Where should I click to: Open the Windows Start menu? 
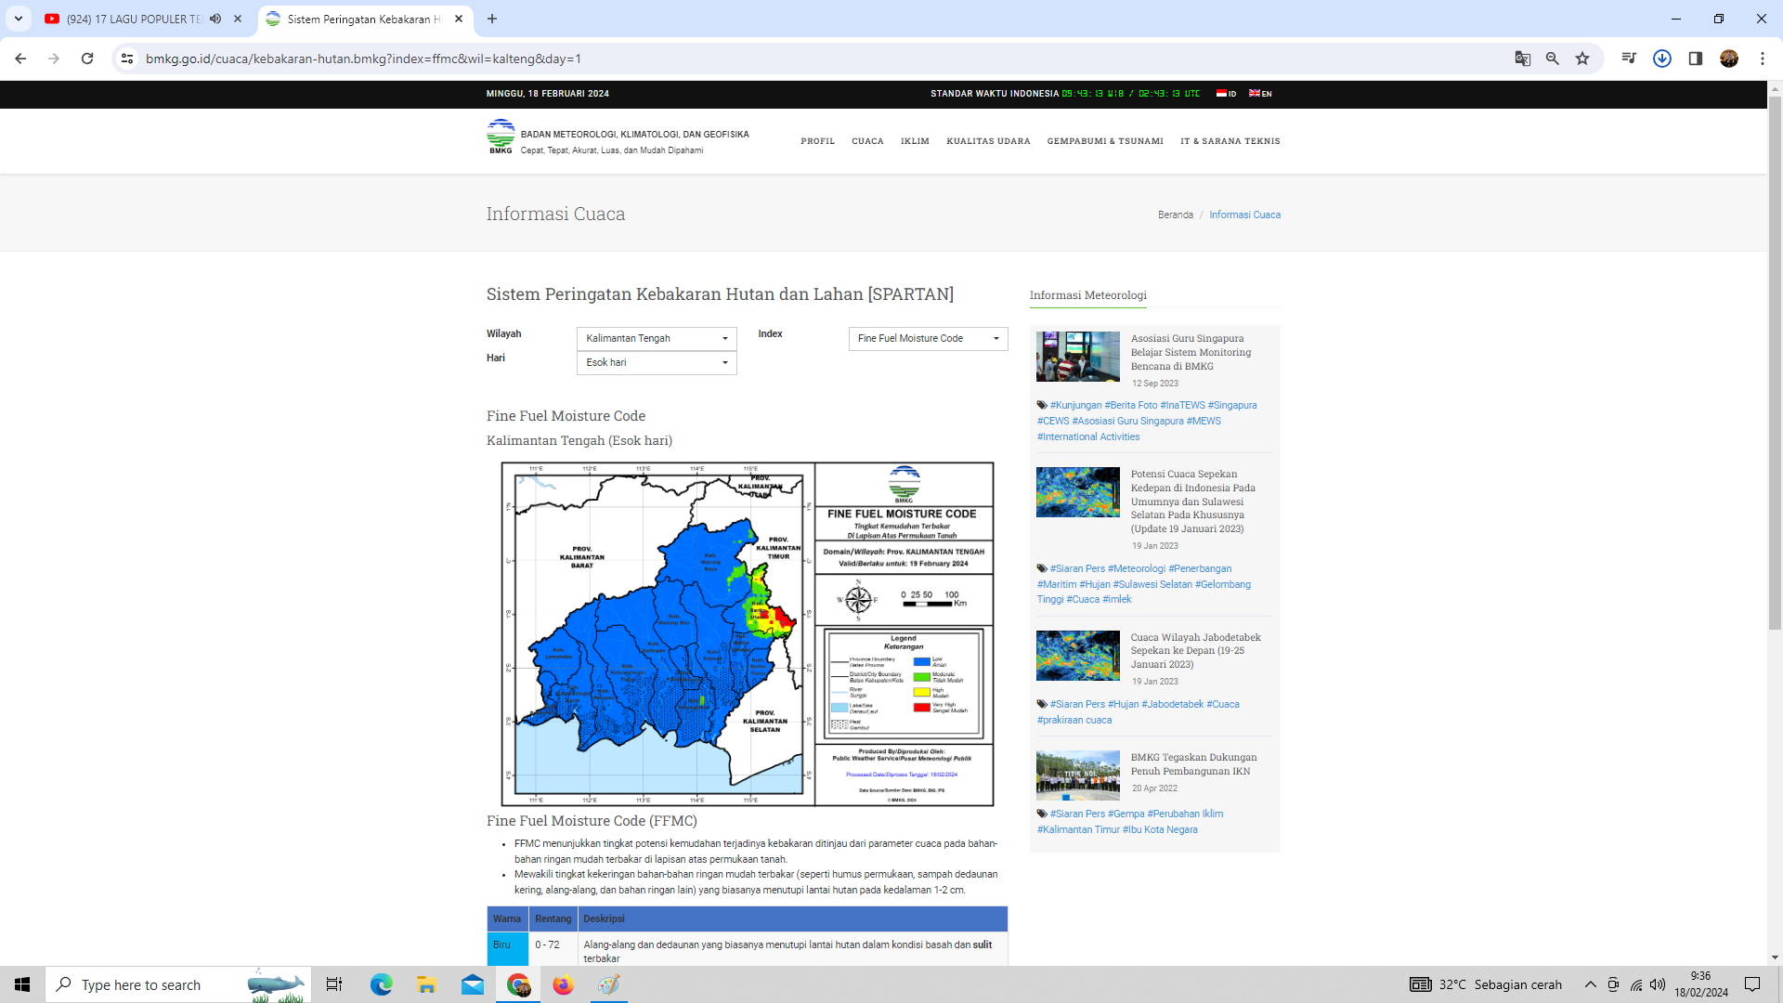click(x=22, y=984)
